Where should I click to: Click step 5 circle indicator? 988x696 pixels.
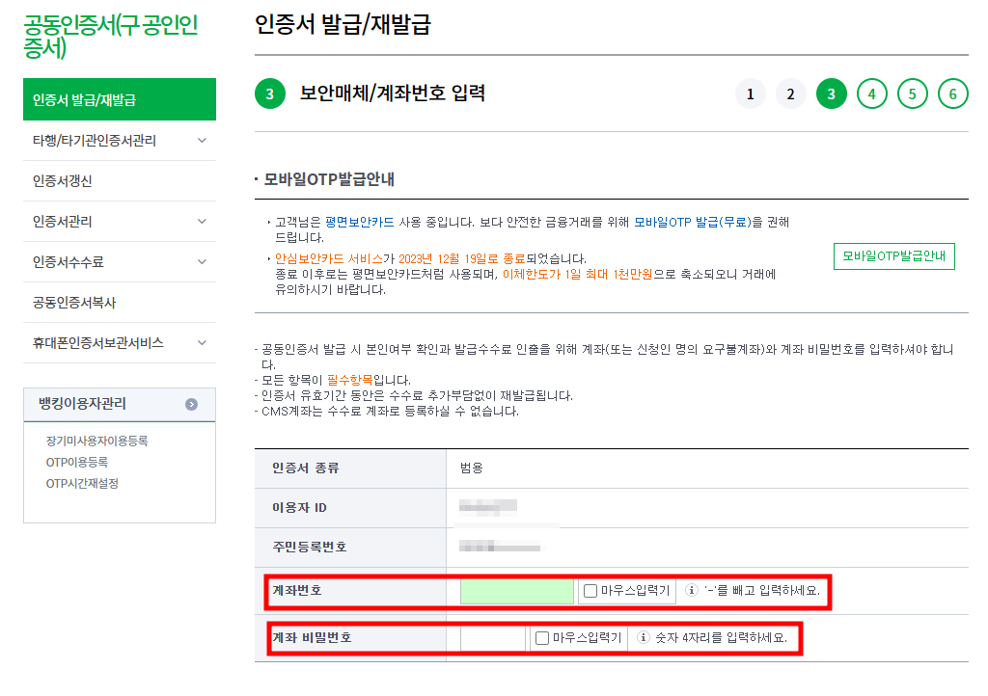[912, 94]
